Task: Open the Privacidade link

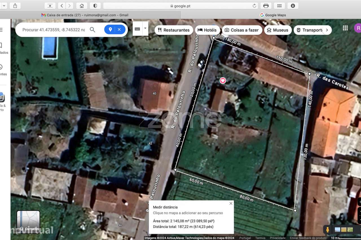Action: [x=278, y=238]
